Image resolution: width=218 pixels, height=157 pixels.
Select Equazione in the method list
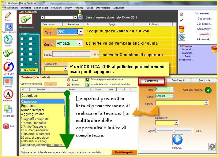pos(29,106)
